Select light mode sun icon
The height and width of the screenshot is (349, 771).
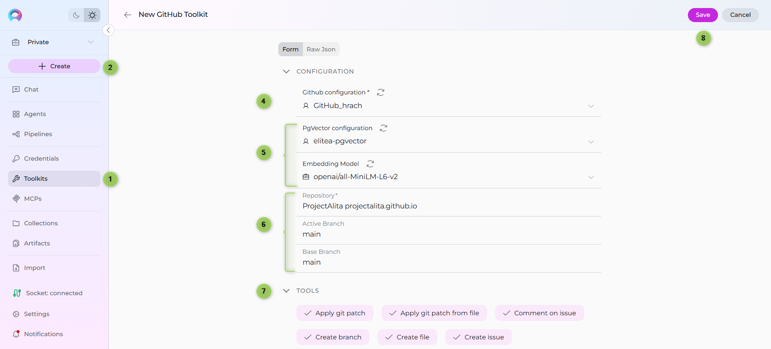click(x=92, y=15)
